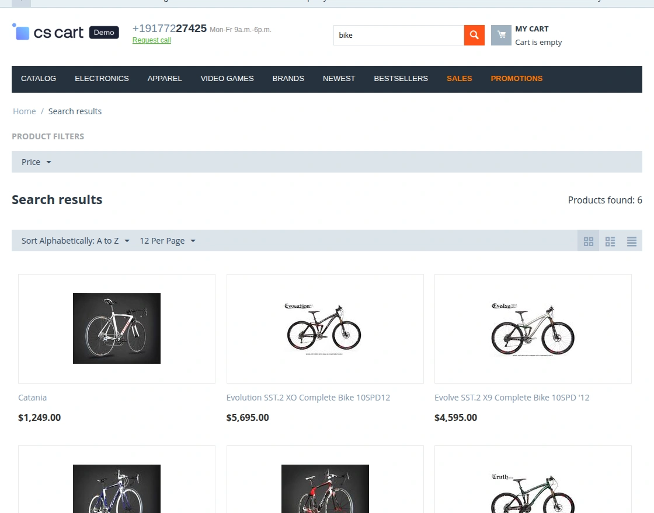Open the cart icon
654x513 pixels.
tap(501, 35)
